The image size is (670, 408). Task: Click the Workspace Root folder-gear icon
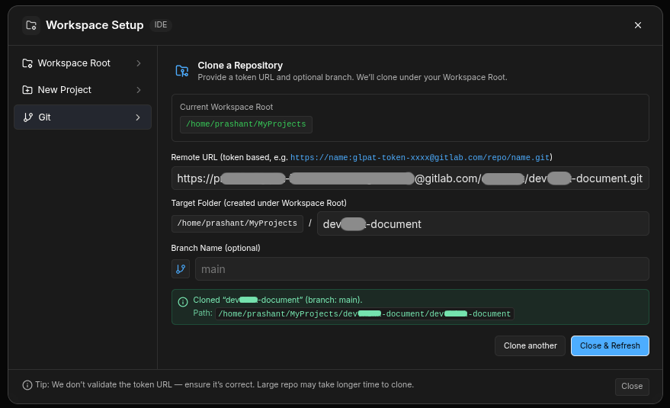[x=27, y=63]
